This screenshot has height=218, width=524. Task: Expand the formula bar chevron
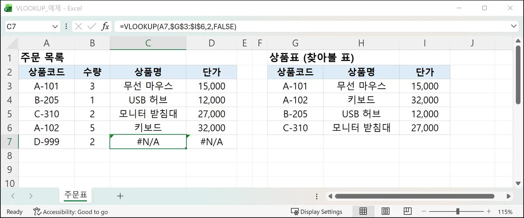514,27
